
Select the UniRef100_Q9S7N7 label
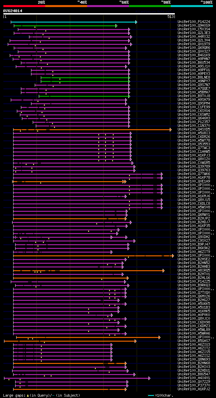point(194,85)
